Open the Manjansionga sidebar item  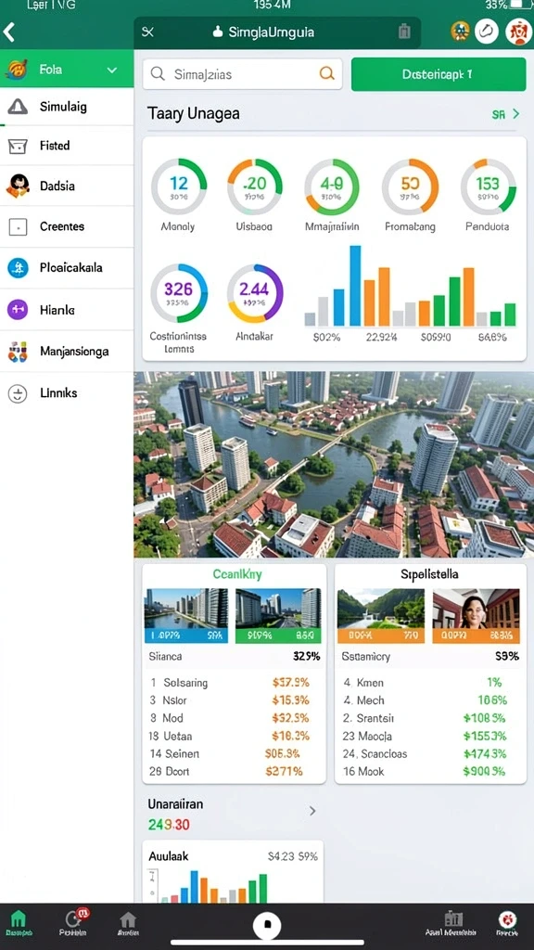67,352
